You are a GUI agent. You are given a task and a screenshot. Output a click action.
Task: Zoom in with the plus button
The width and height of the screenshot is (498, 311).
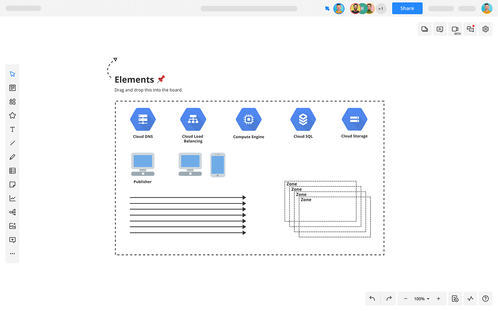tap(439, 299)
